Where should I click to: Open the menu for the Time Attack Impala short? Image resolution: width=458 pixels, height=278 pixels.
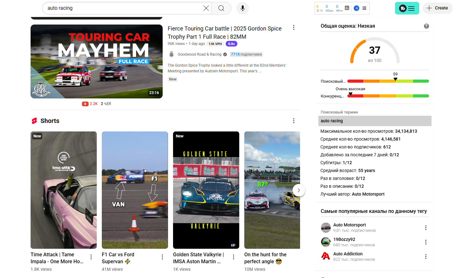tap(91, 257)
